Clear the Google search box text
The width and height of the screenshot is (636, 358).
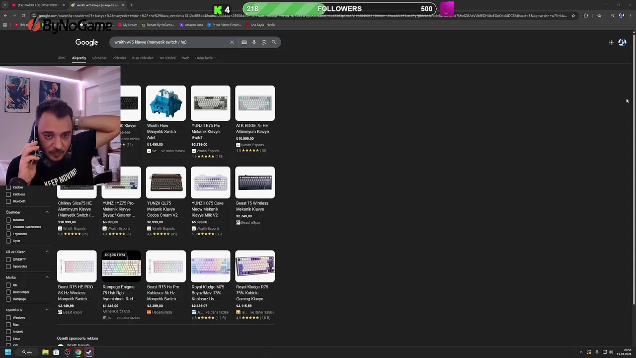tap(232, 42)
